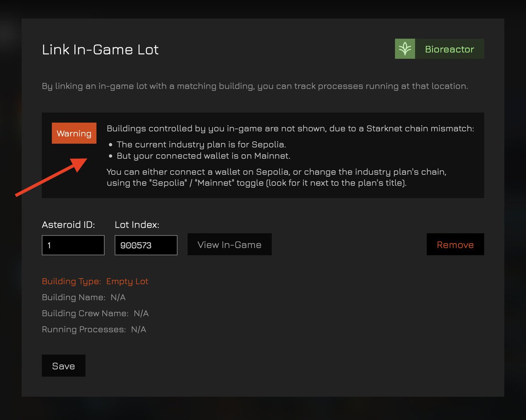Screen dimensions: 526x420
Task: Save the in-game lot link
Action: pos(64,366)
